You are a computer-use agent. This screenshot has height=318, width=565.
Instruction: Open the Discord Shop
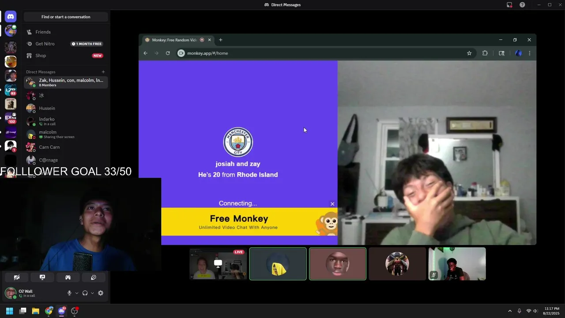[66, 56]
